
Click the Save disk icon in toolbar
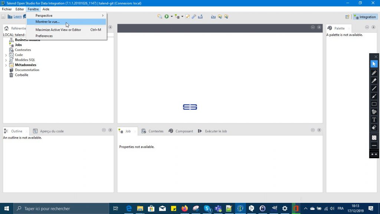(x=3, y=16)
